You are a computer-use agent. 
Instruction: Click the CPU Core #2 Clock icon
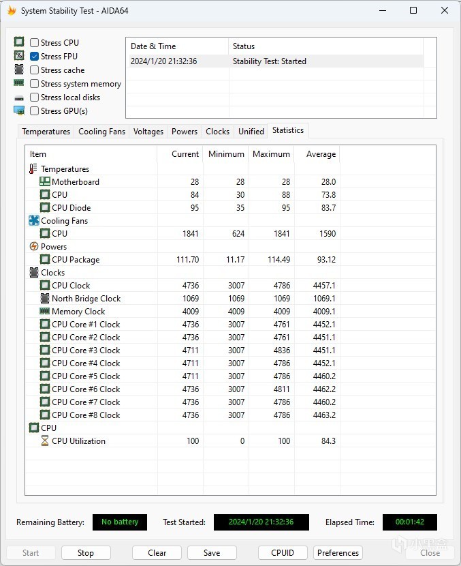pyautogui.click(x=45, y=337)
